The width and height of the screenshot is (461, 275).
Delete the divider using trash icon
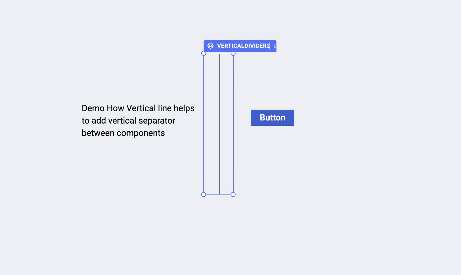point(275,46)
